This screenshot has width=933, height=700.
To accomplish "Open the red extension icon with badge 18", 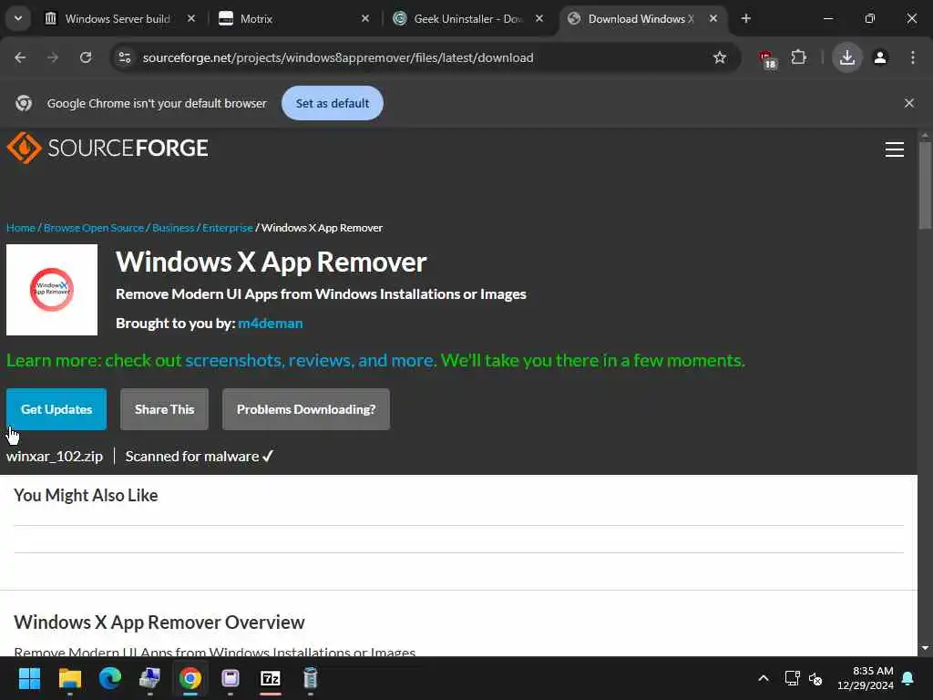I will click(767, 59).
